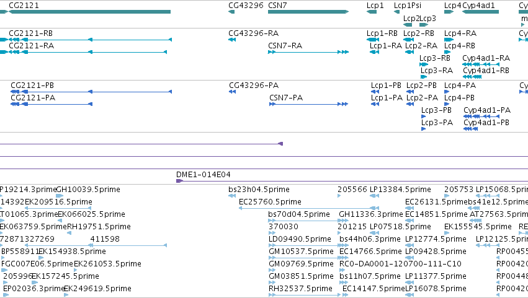Image resolution: width=528 pixels, height=298 pixels.
Task: Select the EC25760.5prime EST feature
Action: tap(309, 208)
